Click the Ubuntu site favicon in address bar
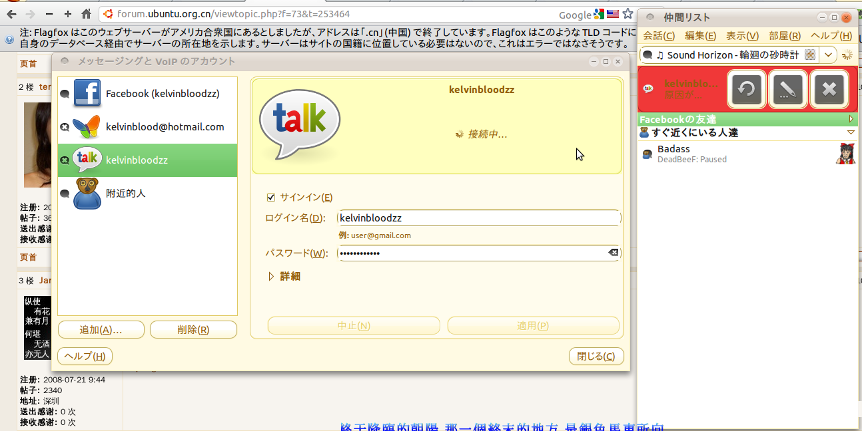This screenshot has width=862, height=431. click(108, 14)
